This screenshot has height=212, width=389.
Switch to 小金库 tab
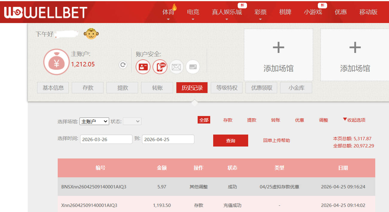(296, 88)
